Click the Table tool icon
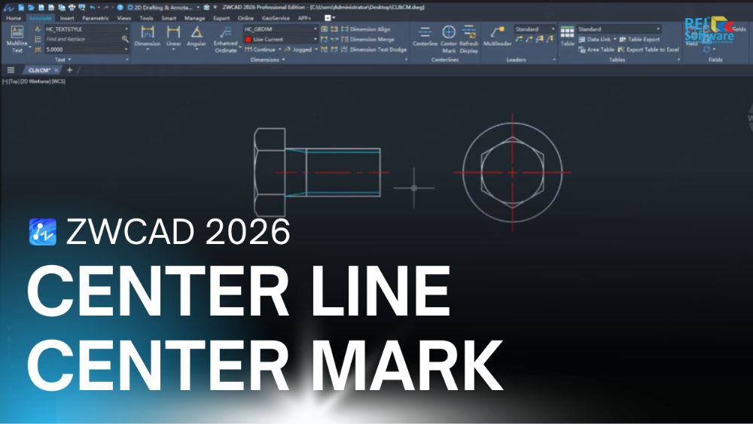 567,36
